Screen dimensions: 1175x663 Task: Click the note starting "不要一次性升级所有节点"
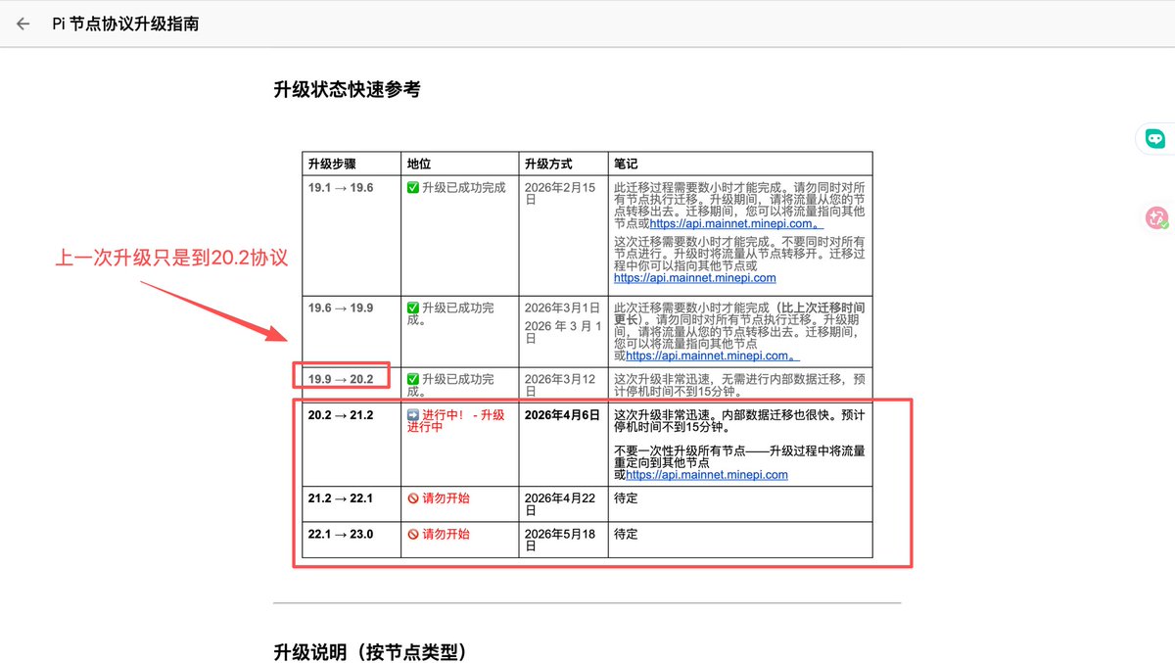tap(738, 462)
